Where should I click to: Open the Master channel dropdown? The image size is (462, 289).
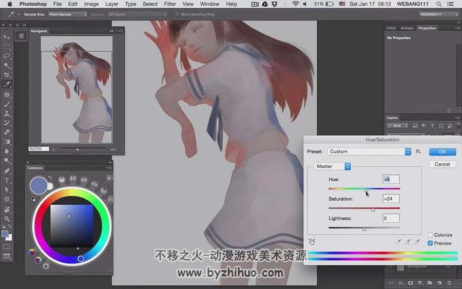point(332,166)
